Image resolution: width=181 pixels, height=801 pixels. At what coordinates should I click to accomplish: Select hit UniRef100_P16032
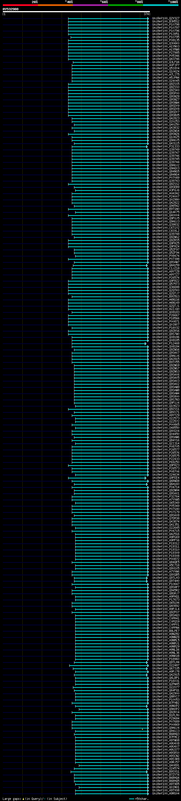[x=165, y=327]
